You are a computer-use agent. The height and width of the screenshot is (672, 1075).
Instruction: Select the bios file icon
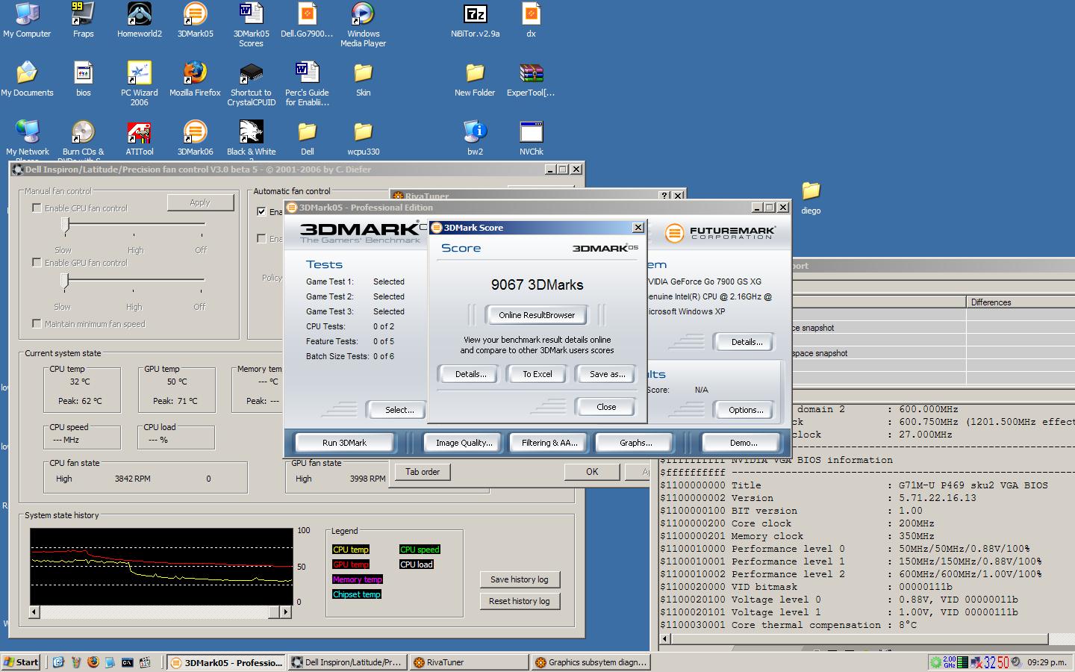pos(83,78)
